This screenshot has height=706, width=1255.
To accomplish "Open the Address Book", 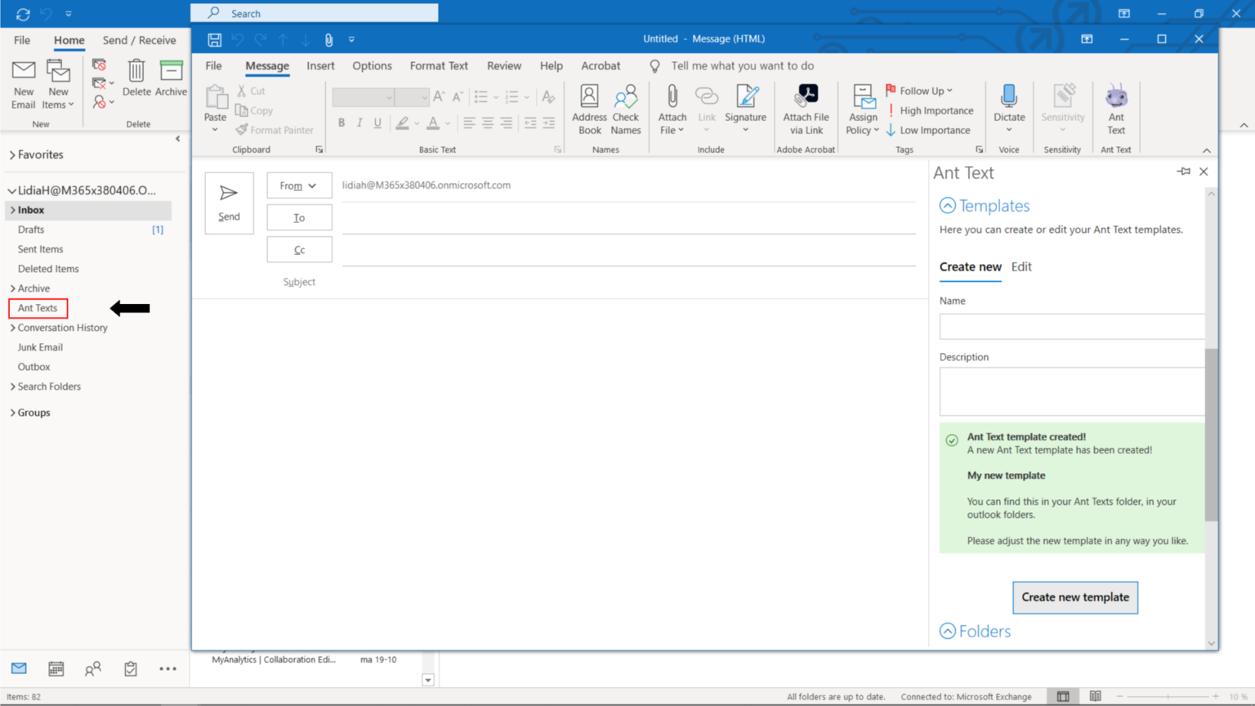I will pos(589,109).
